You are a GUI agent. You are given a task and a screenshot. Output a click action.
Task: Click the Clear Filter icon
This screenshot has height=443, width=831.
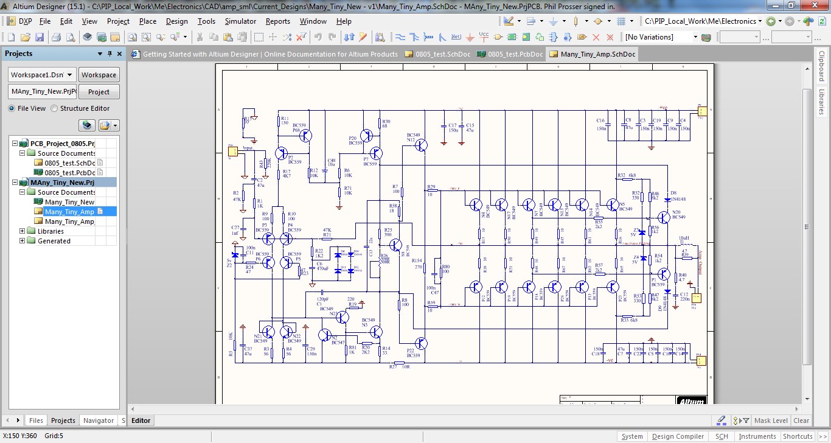point(301,37)
